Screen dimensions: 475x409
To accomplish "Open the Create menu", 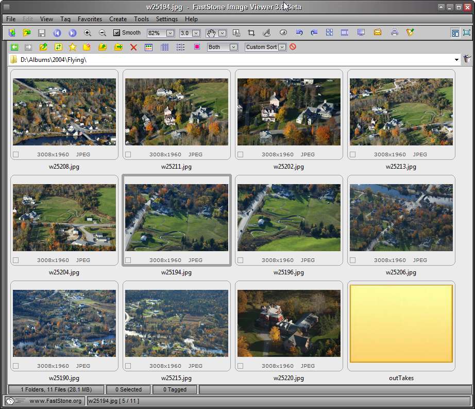I will (x=118, y=19).
